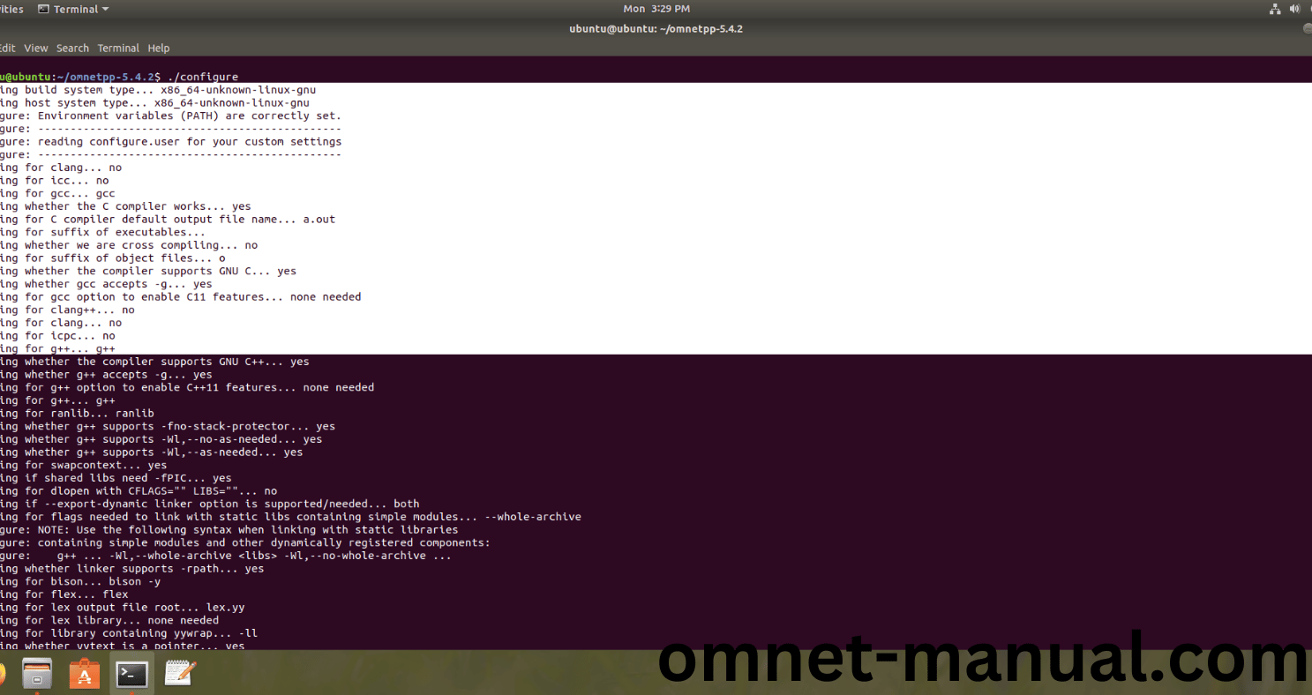This screenshot has height=695, width=1312.
Task: Open the Edit menu
Action: point(8,49)
